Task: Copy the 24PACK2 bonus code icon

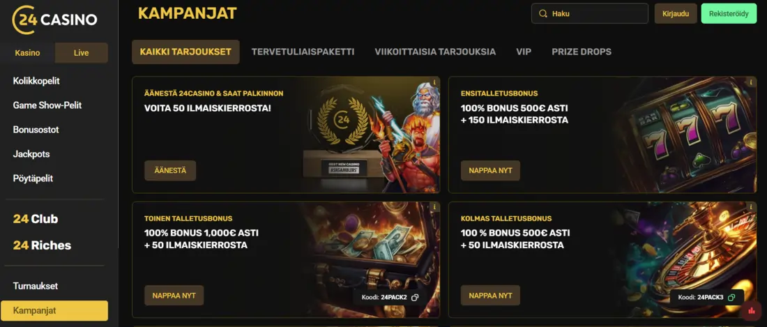Action: pyautogui.click(x=415, y=297)
